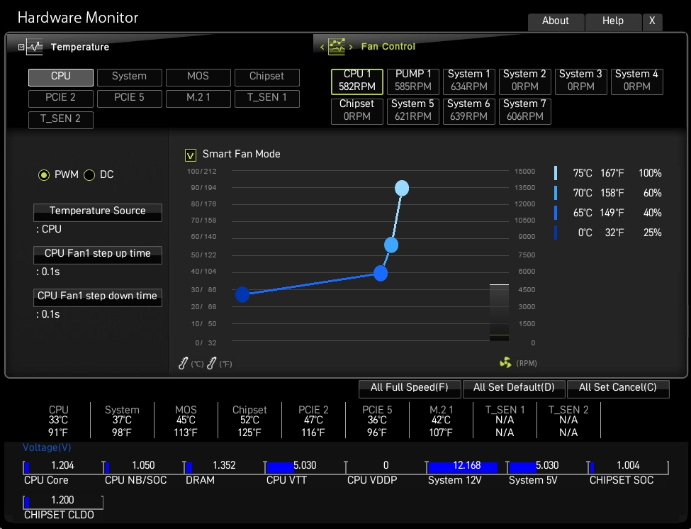Select the MOS temperature tab
Screen dimensions: 691x529
[x=198, y=77]
